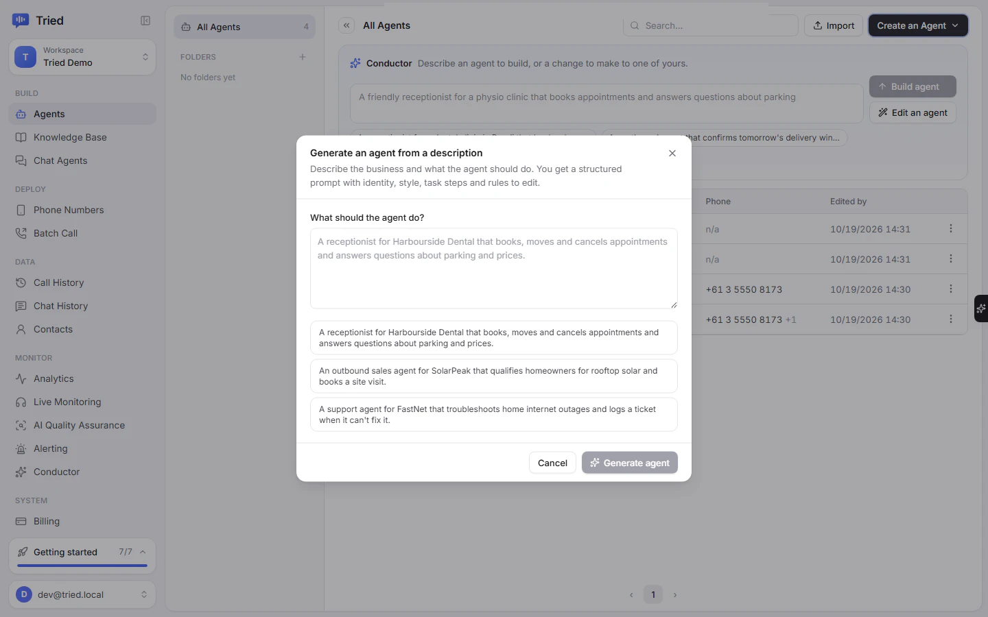View Chat History

82,306
